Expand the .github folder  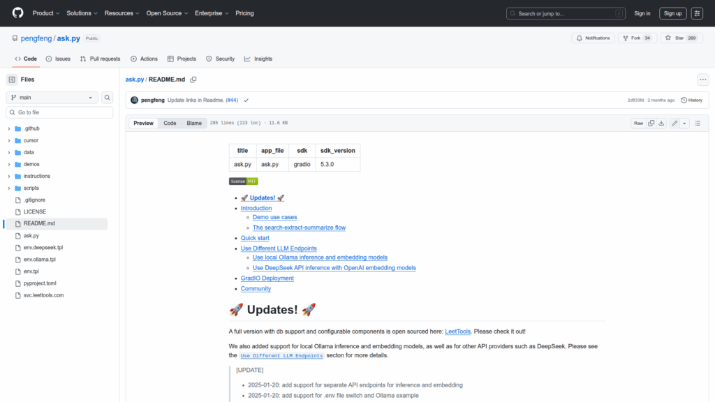pos(8,128)
